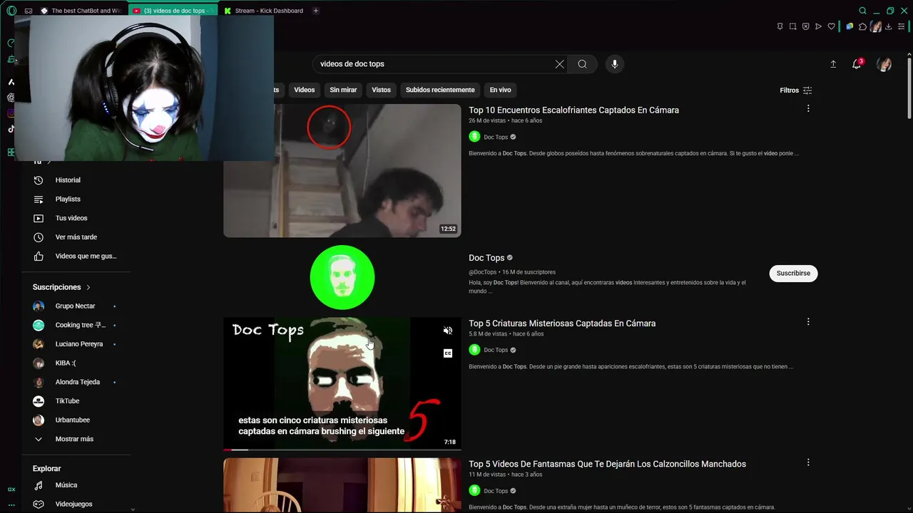
Task: Open the Opera menu logo button
Action: pos(11,11)
